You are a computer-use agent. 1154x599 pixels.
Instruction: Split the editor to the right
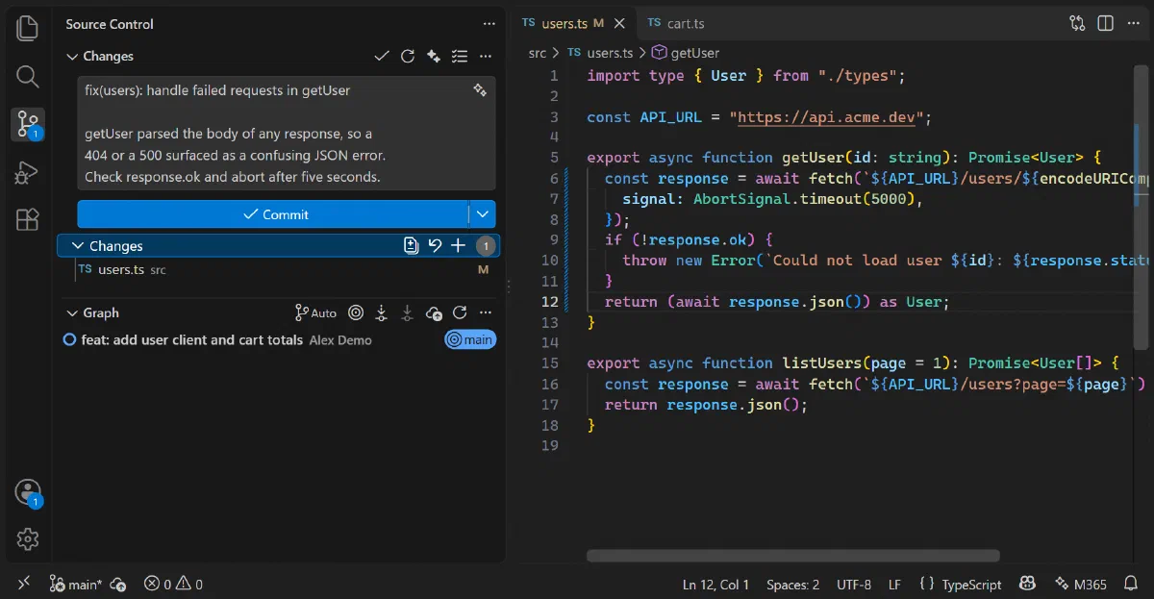pos(1106,23)
